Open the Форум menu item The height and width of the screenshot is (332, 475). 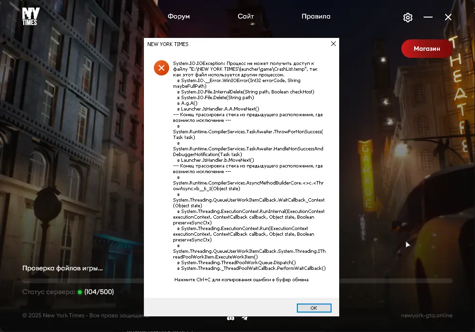179,17
